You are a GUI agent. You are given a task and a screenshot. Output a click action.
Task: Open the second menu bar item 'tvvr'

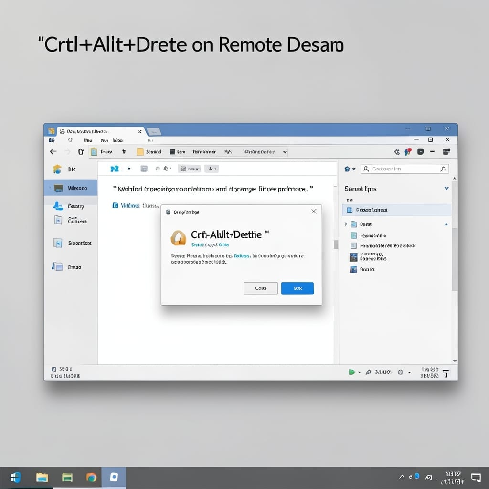[x=104, y=140]
